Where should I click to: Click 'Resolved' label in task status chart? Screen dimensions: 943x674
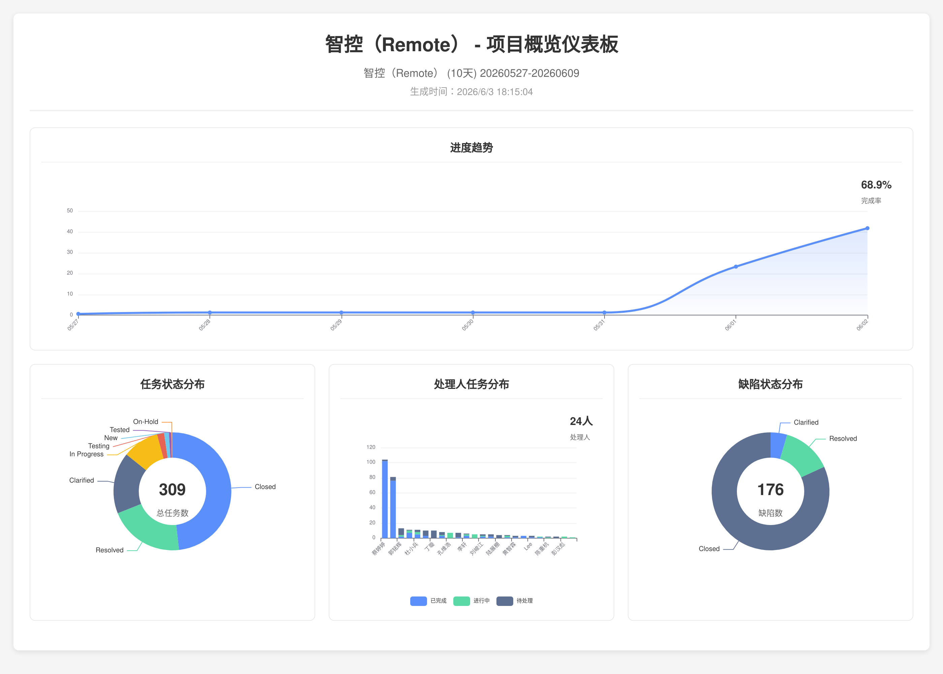click(109, 550)
